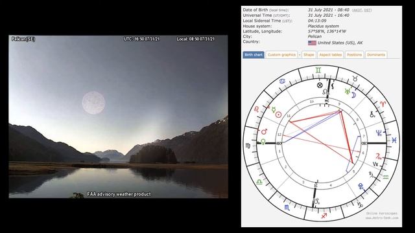Select the Part of Fortune symbol
415x233 pixels.
[320, 85]
